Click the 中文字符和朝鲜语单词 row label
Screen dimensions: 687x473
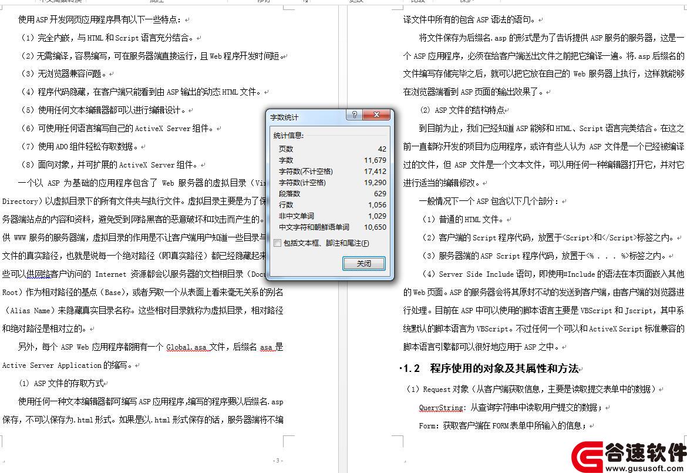tap(314, 227)
